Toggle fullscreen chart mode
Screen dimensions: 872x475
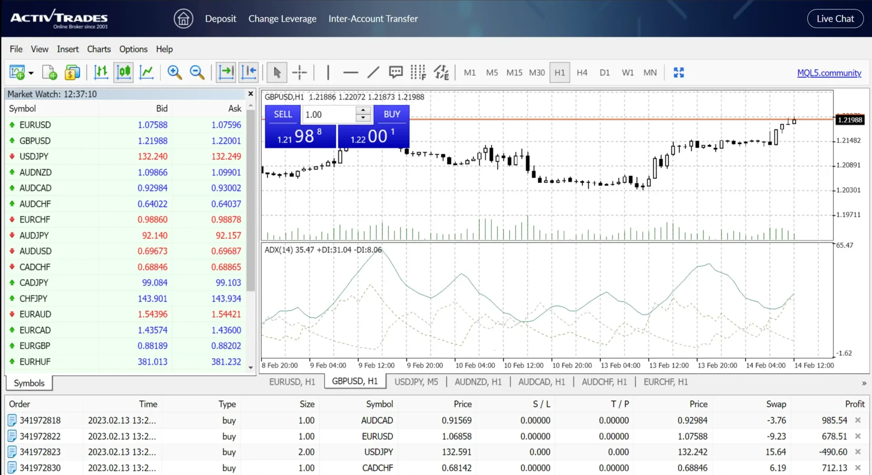(679, 73)
